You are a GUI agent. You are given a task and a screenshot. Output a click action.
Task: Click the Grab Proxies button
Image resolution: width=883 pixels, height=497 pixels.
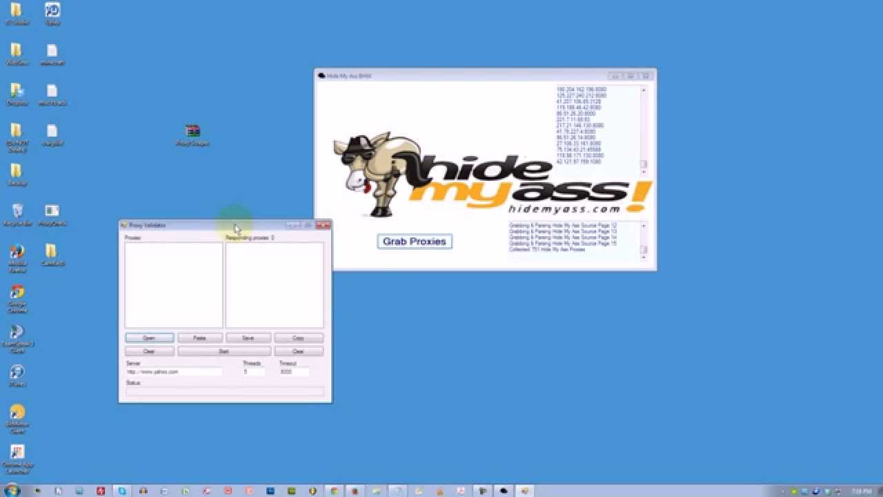[415, 242]
